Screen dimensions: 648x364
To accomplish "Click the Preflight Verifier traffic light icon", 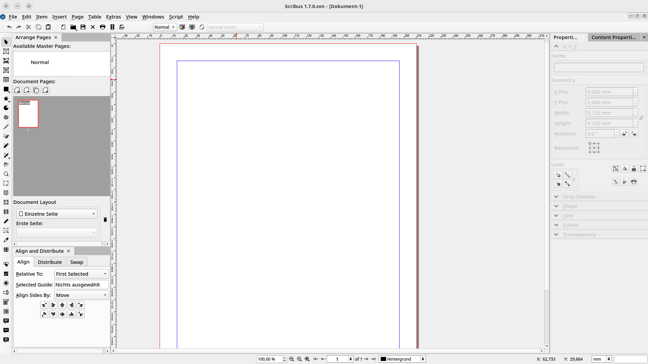I will click(x=112, y=27).
